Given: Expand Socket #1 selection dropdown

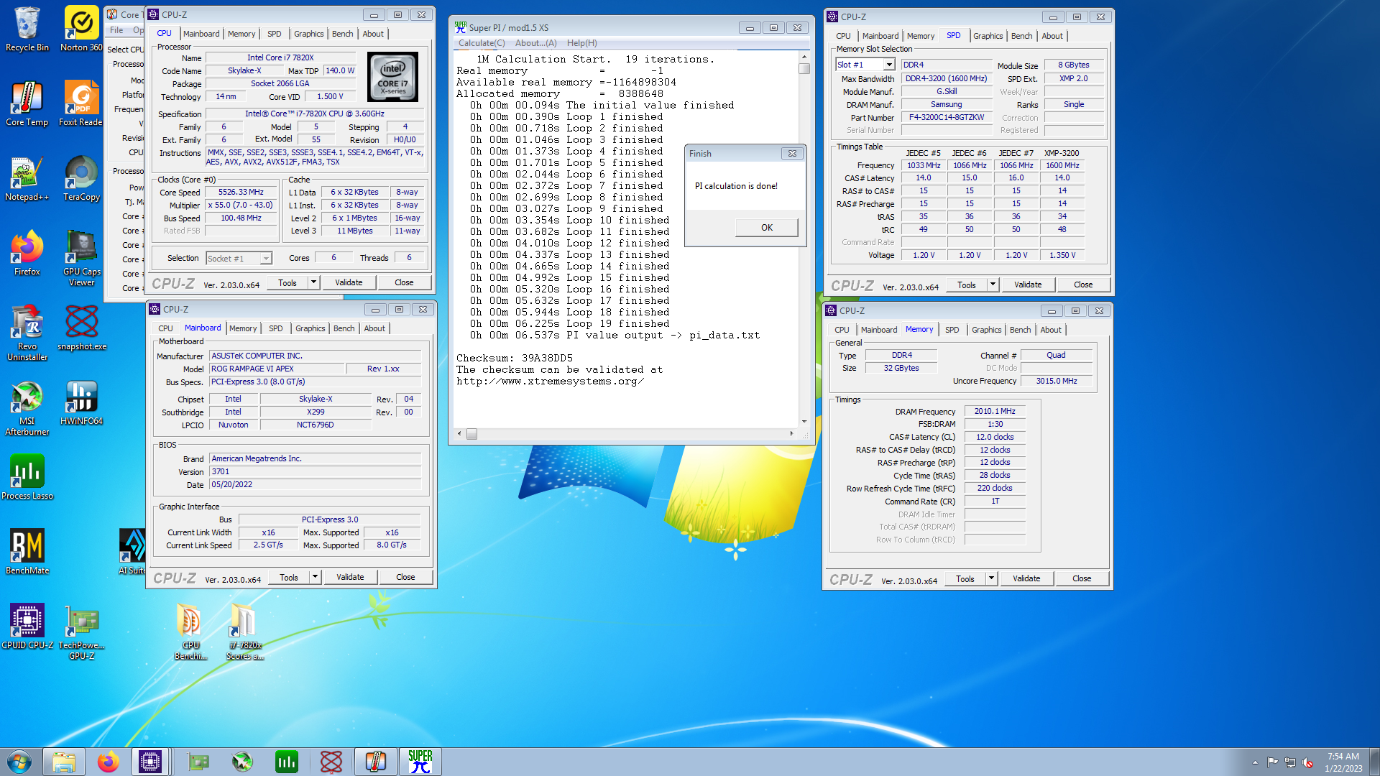Looking at the screenshot, I should point(266,259).
